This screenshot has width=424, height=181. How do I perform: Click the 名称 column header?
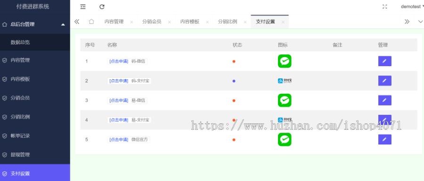(112, 45)
